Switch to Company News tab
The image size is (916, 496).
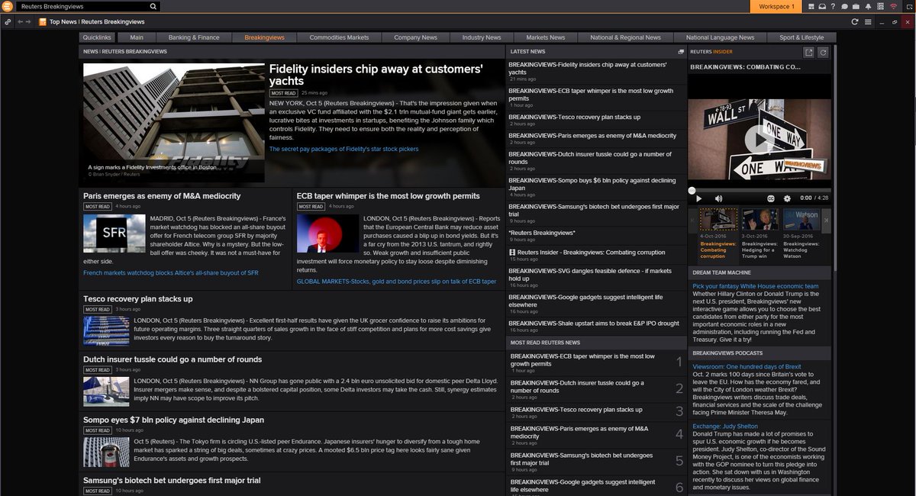click(415, 37)
